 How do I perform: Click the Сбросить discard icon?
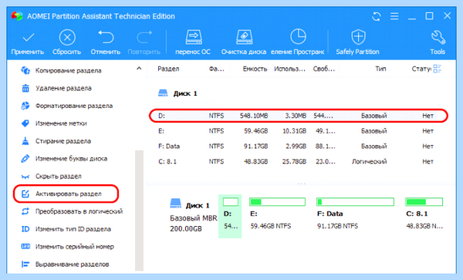pos(67,38)
